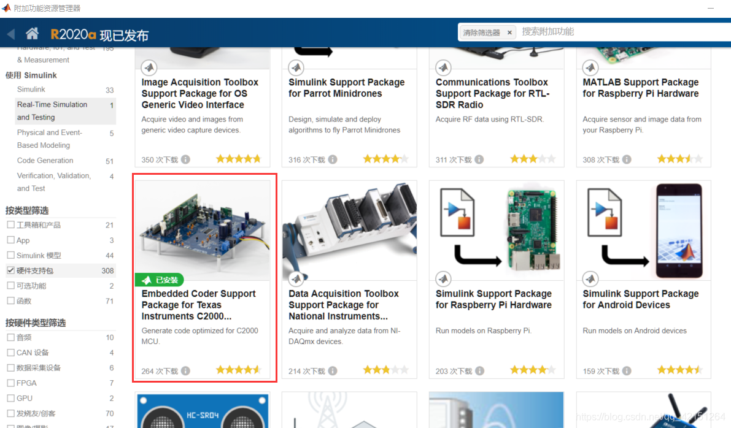Remove the 清除筛选器 filter tag

[x=509, y=32]
